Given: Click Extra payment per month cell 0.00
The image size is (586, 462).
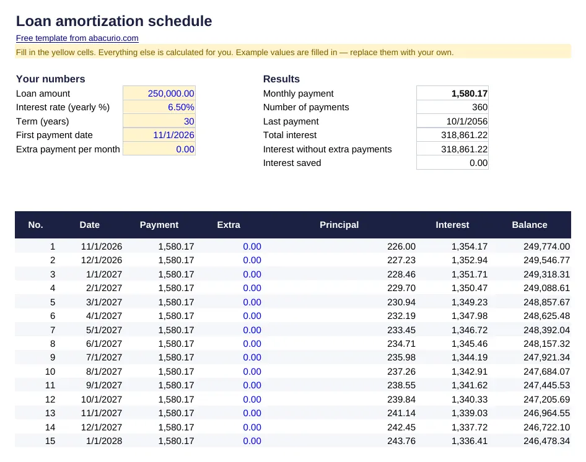Looking at the screenshot, I should coord(159,149).
